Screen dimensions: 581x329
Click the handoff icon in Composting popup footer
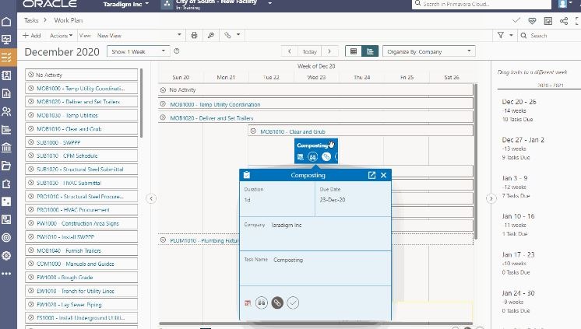click(262, 303)
